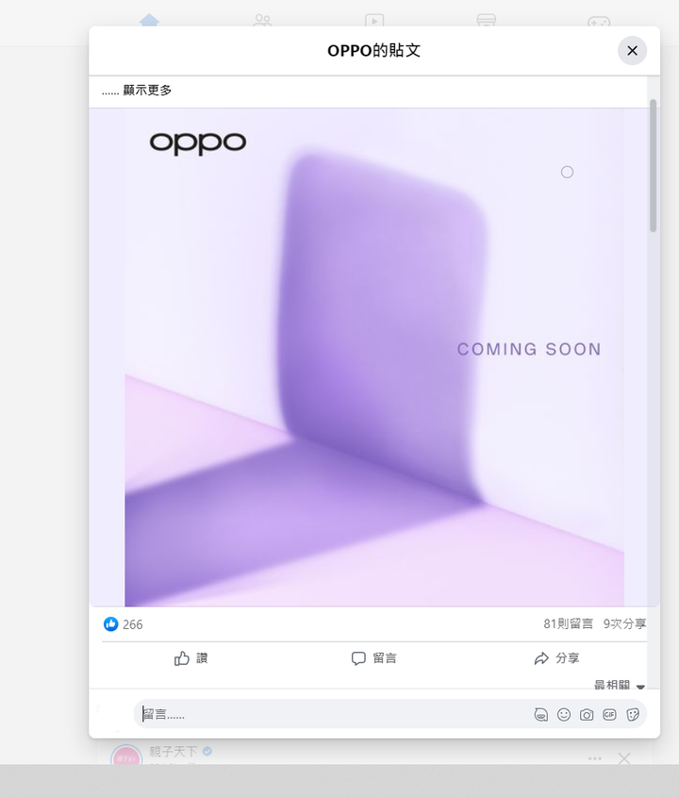
Task: Click the 留言 comment button
Action: tap(374, 658)
